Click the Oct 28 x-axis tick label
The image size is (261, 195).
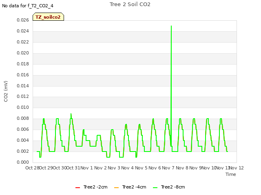32,168
